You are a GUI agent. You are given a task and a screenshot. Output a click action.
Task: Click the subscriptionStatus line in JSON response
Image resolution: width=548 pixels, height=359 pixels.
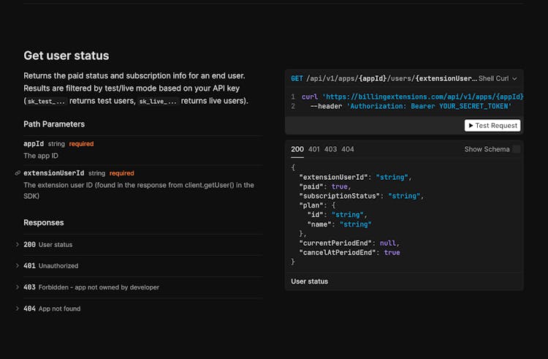pos(361,196)
